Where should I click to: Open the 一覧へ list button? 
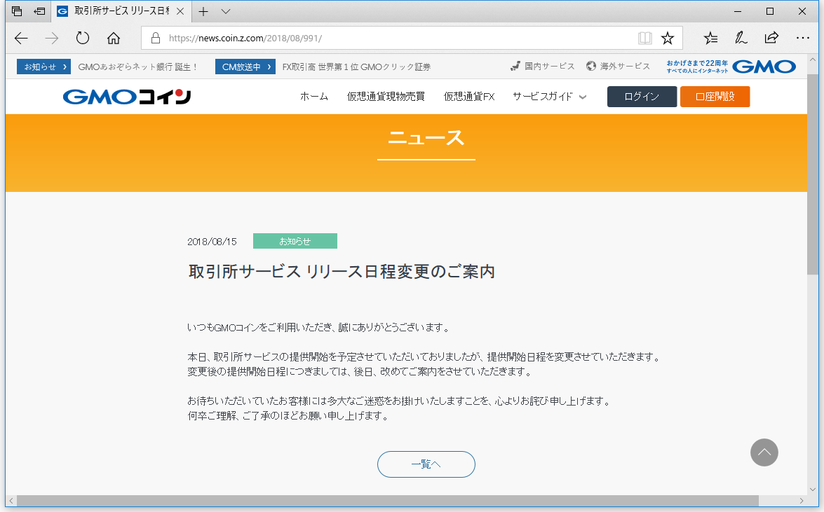(426, 464)
